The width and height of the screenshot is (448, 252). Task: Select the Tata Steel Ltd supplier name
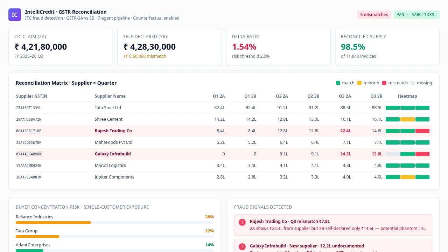(x=108, y=108)
